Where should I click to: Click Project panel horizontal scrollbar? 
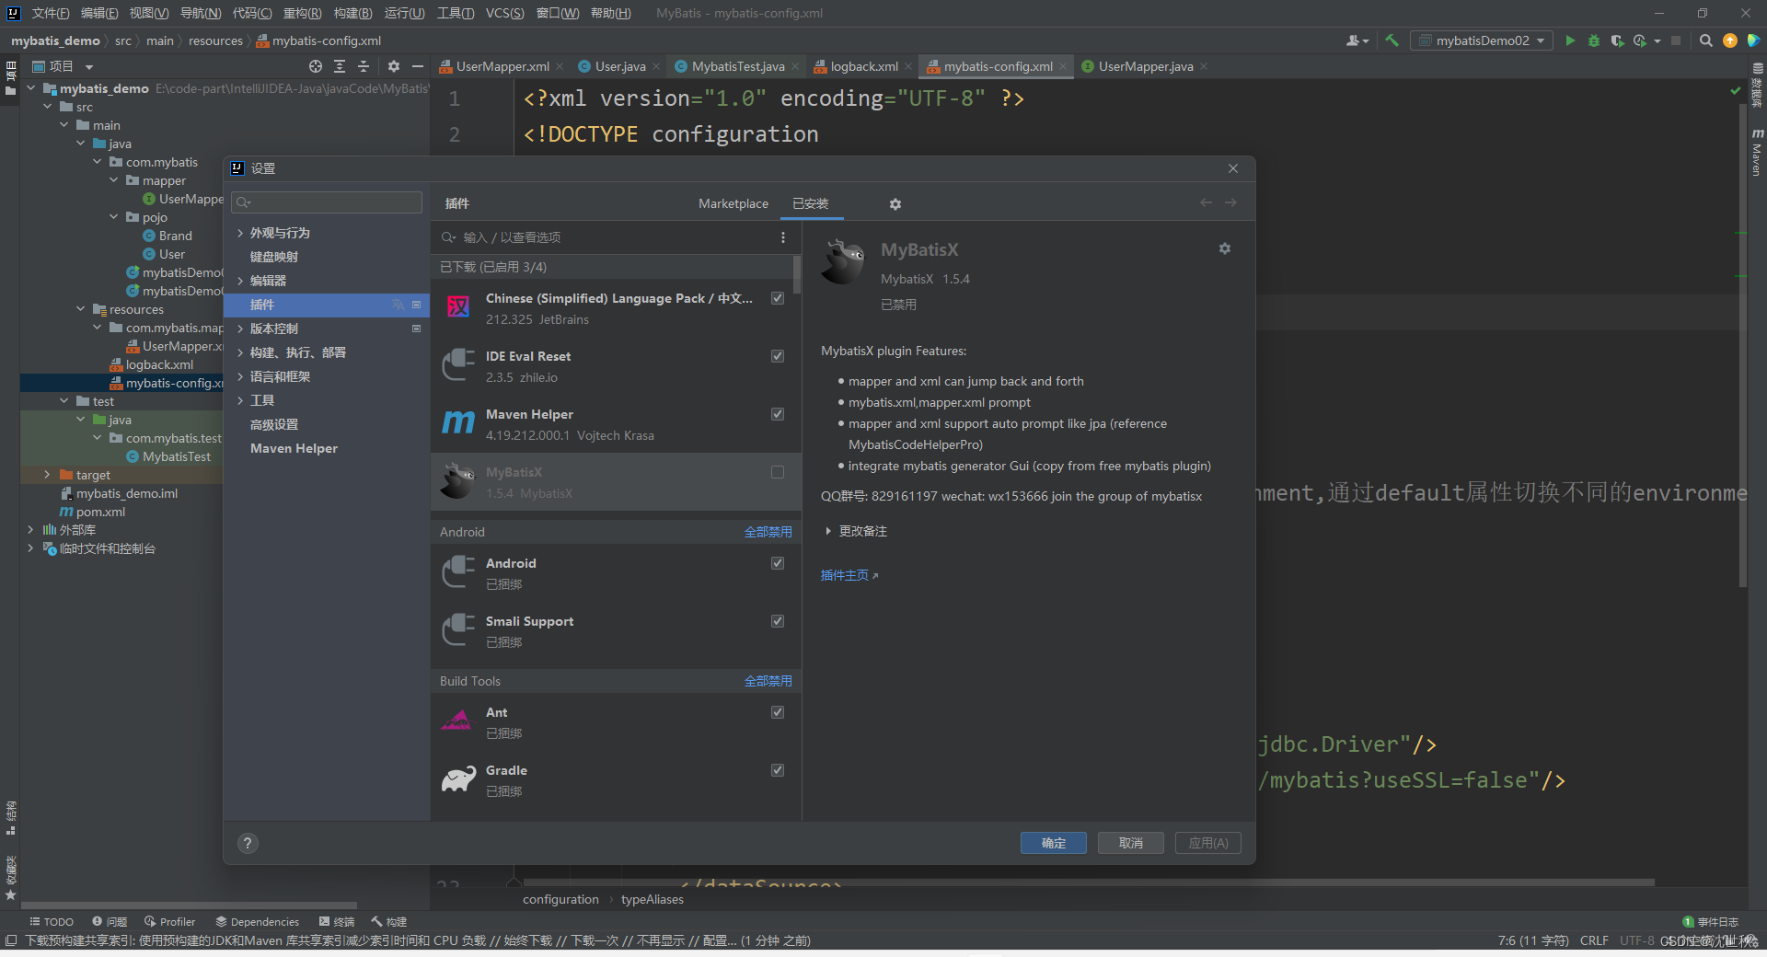pos(189,905)
